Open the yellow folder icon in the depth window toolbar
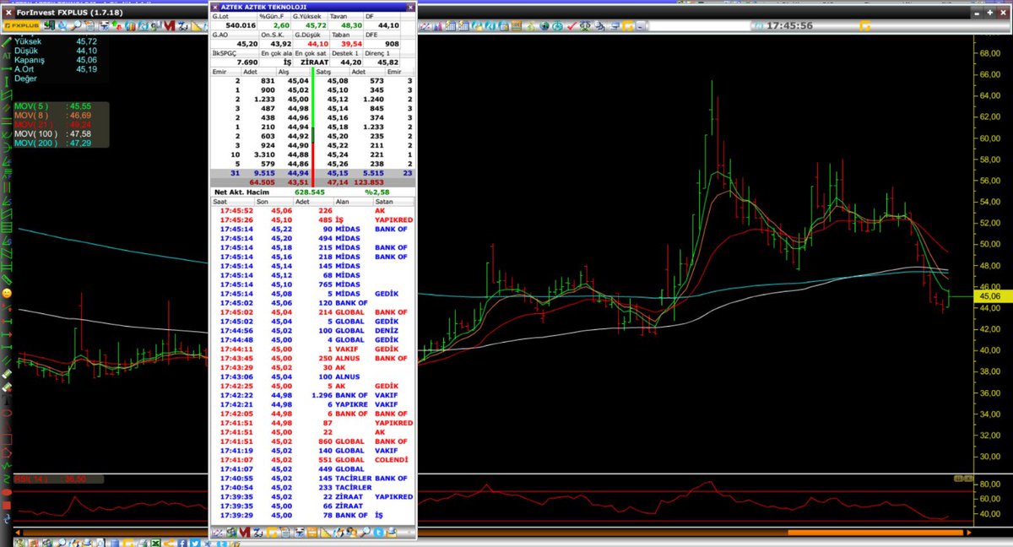The image size is (1013, 547). coord(270,533)
